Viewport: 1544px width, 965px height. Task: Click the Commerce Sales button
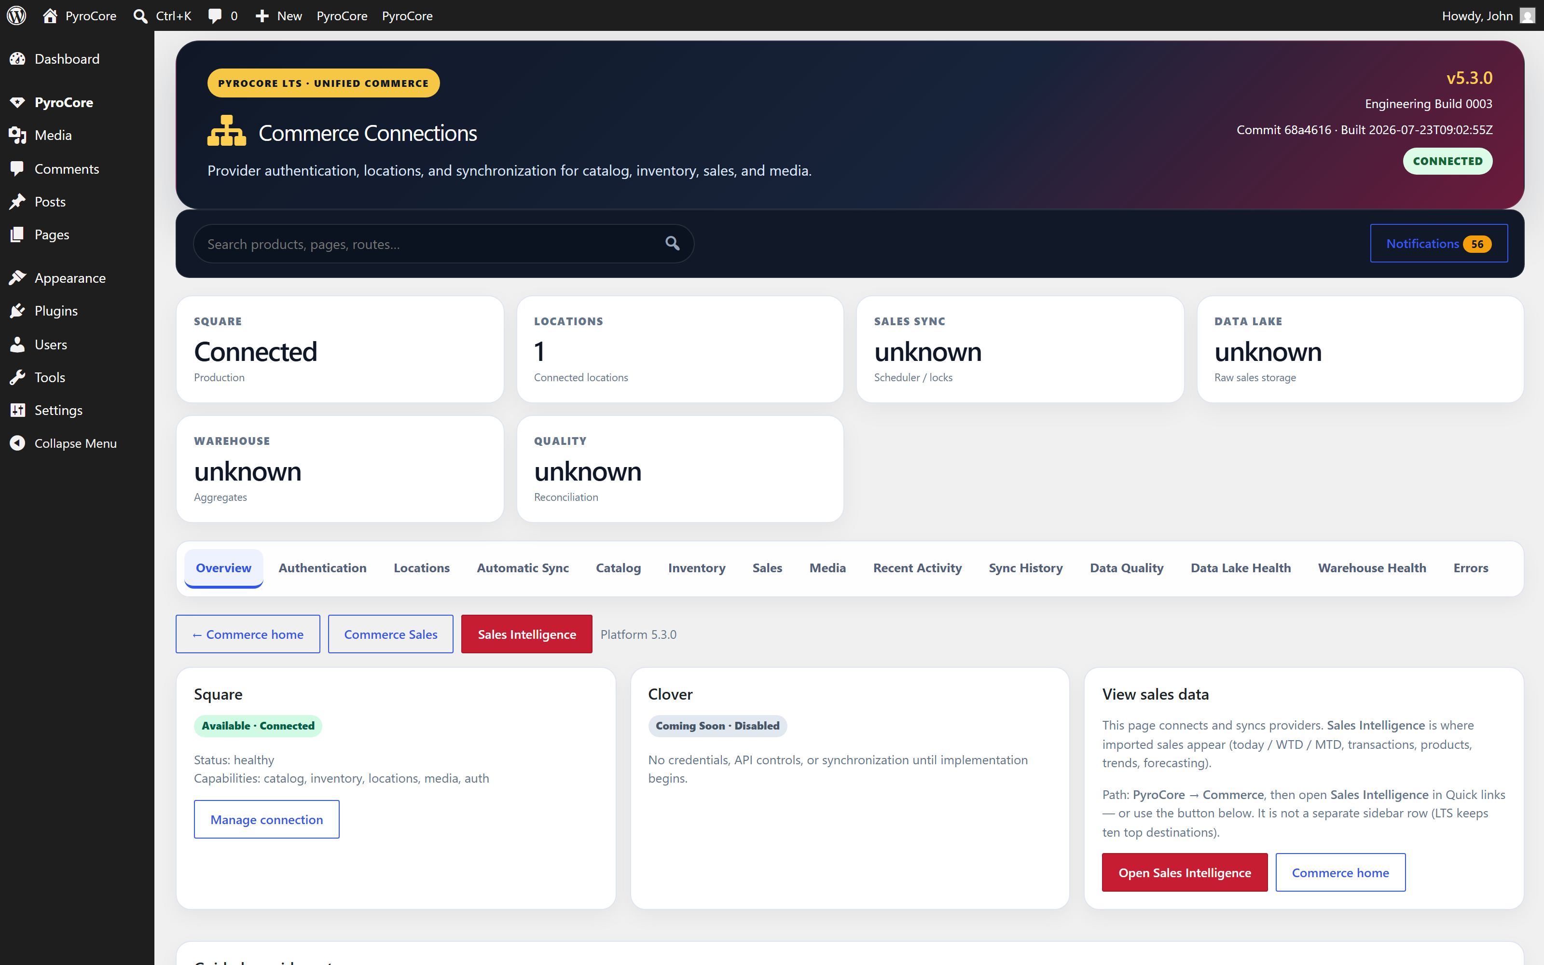(x=390, y=634)
